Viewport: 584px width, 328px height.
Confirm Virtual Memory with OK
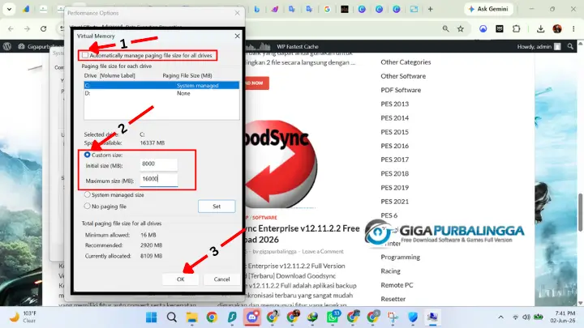coord(181,279)
